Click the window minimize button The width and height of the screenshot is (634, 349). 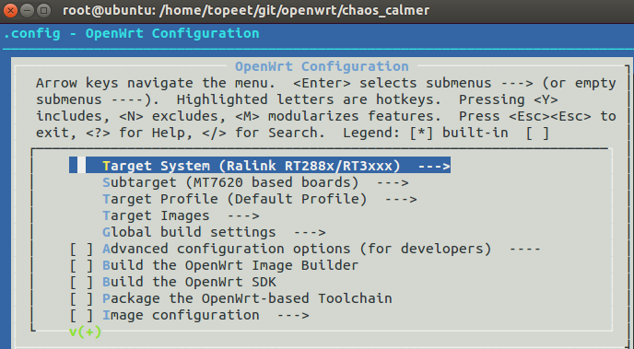pyautogui.click(x=27, y=10)
